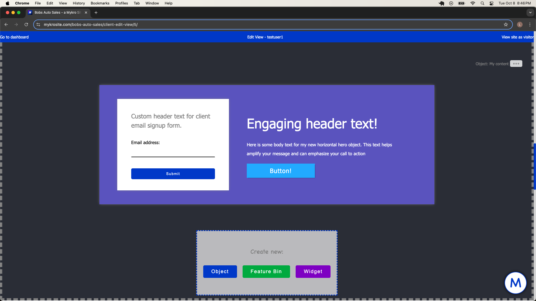Open the History menu in the menu bar
Image resolution: width=536 pixels, height=301 pixels.
[79, 3]
